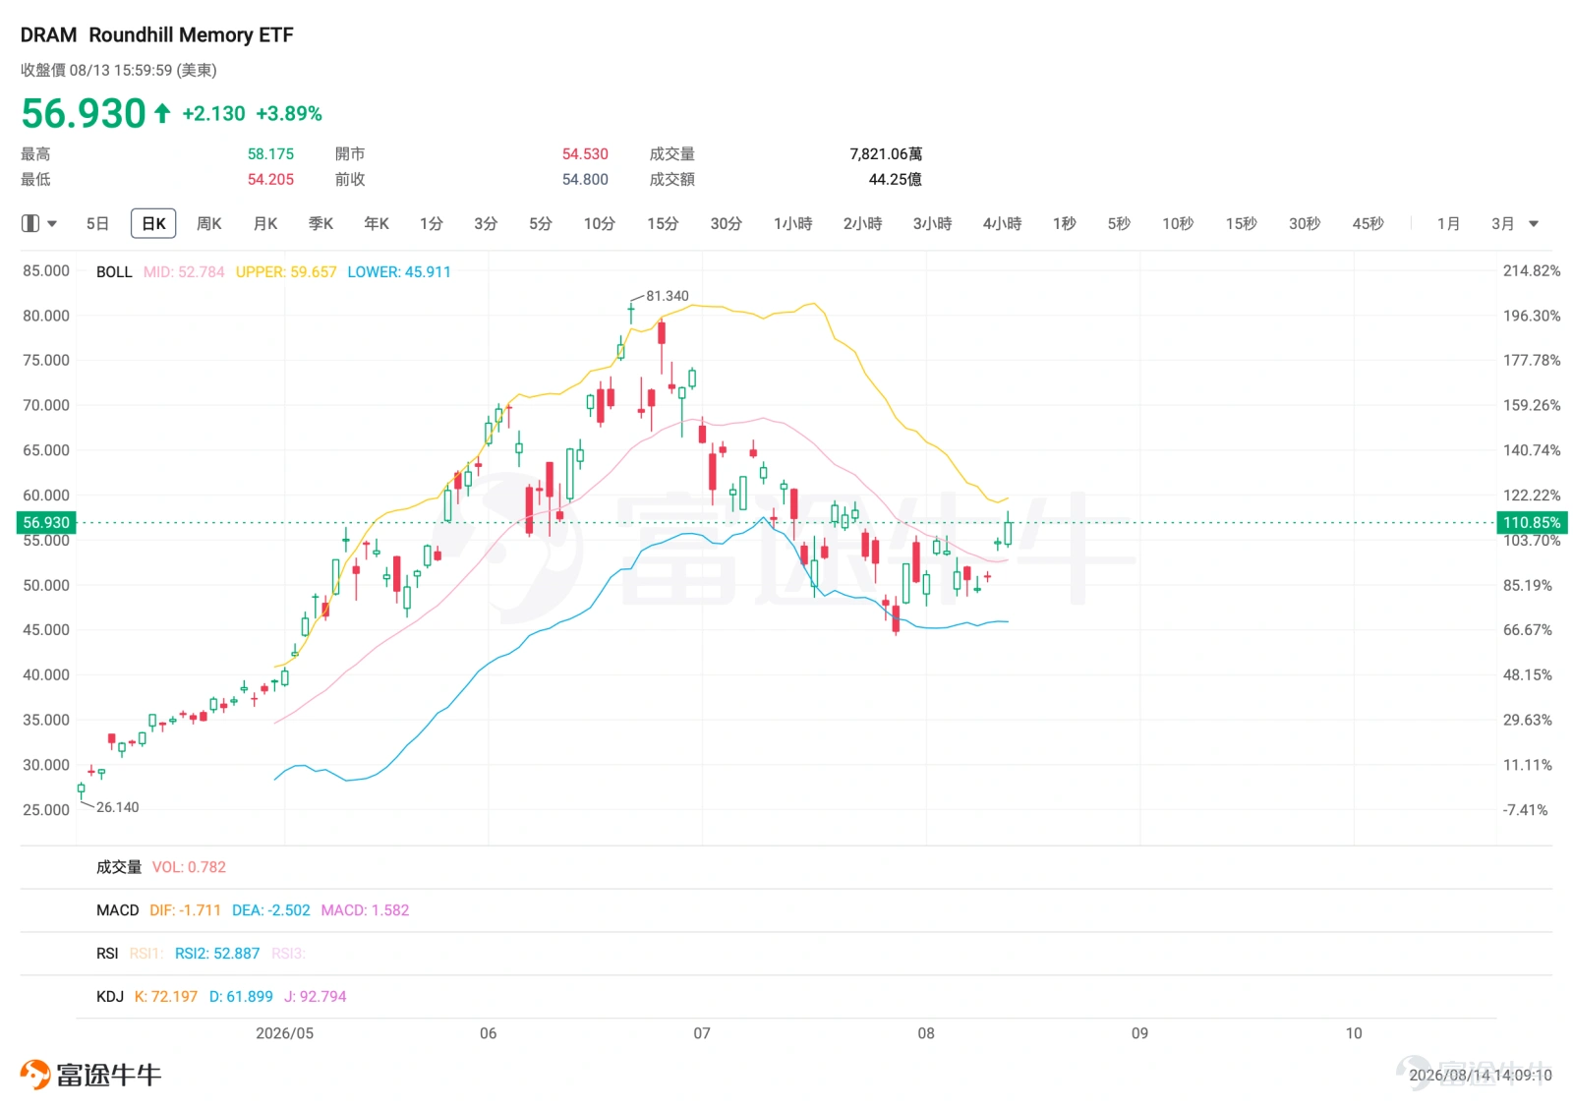Switch to the 4小時 interval tab
Image resolution: width=1573 pixels, height=1109 pixels.
[x=1003, y=224]
